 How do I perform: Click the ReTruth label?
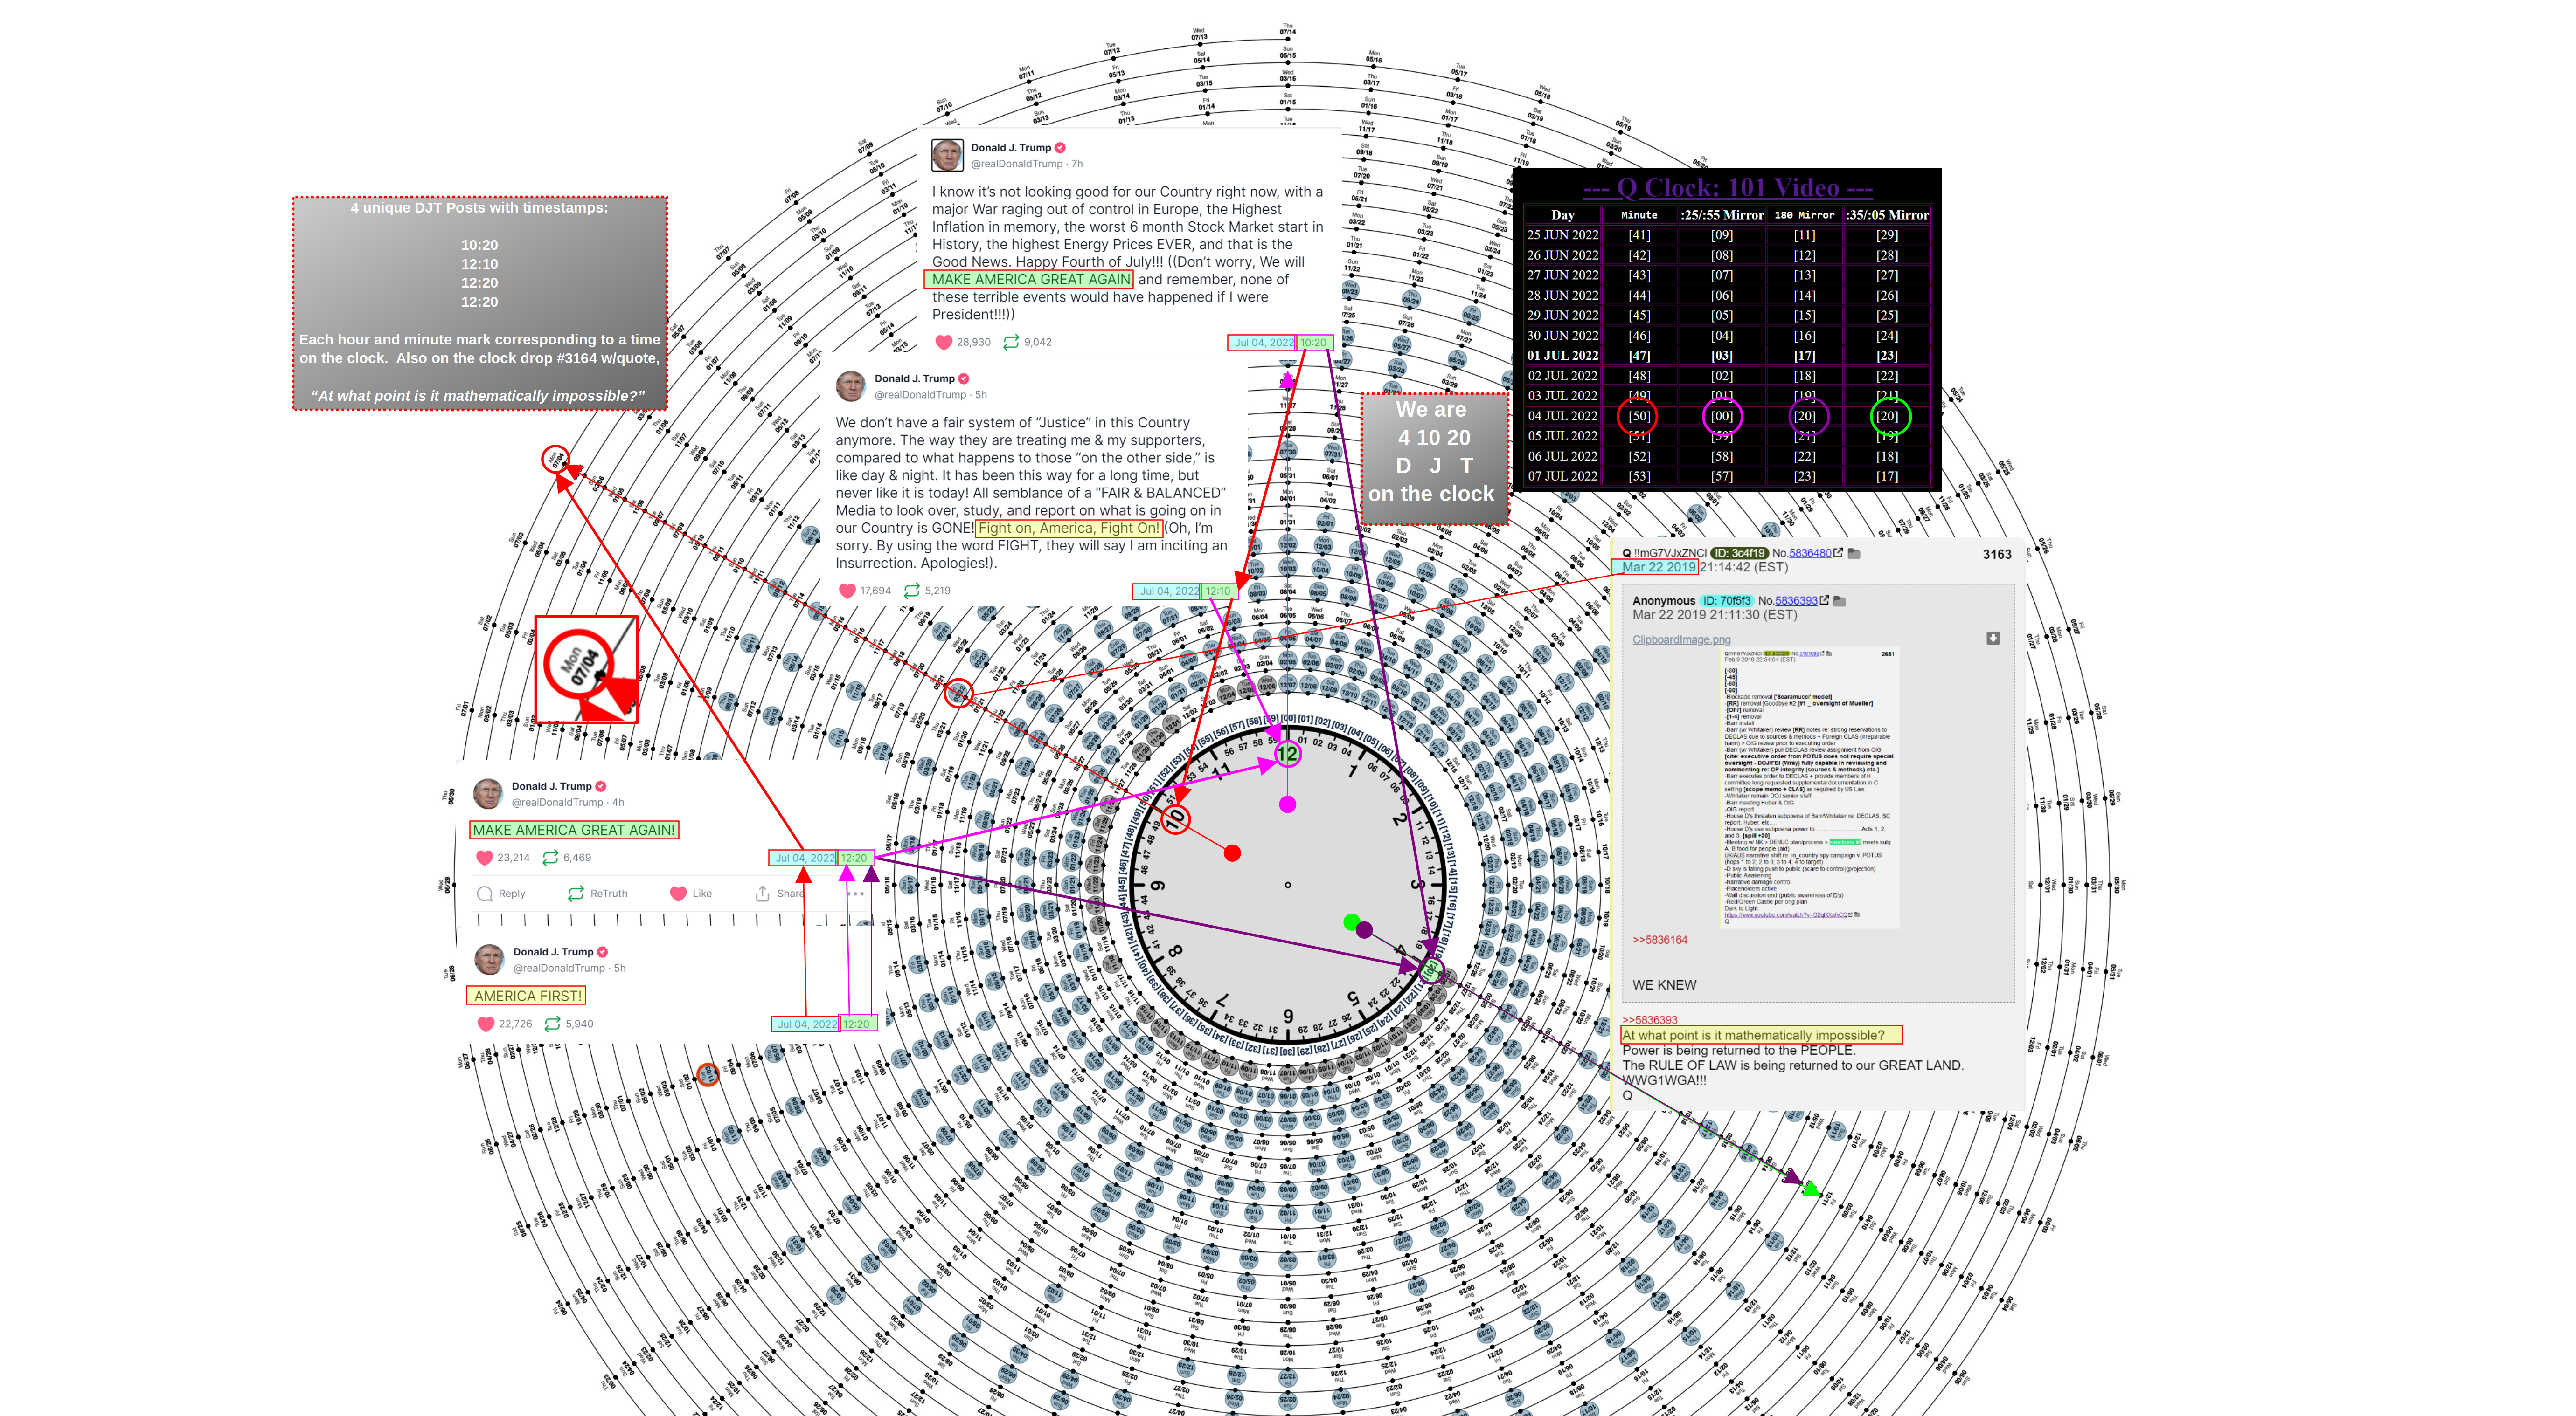coord(609,894)
